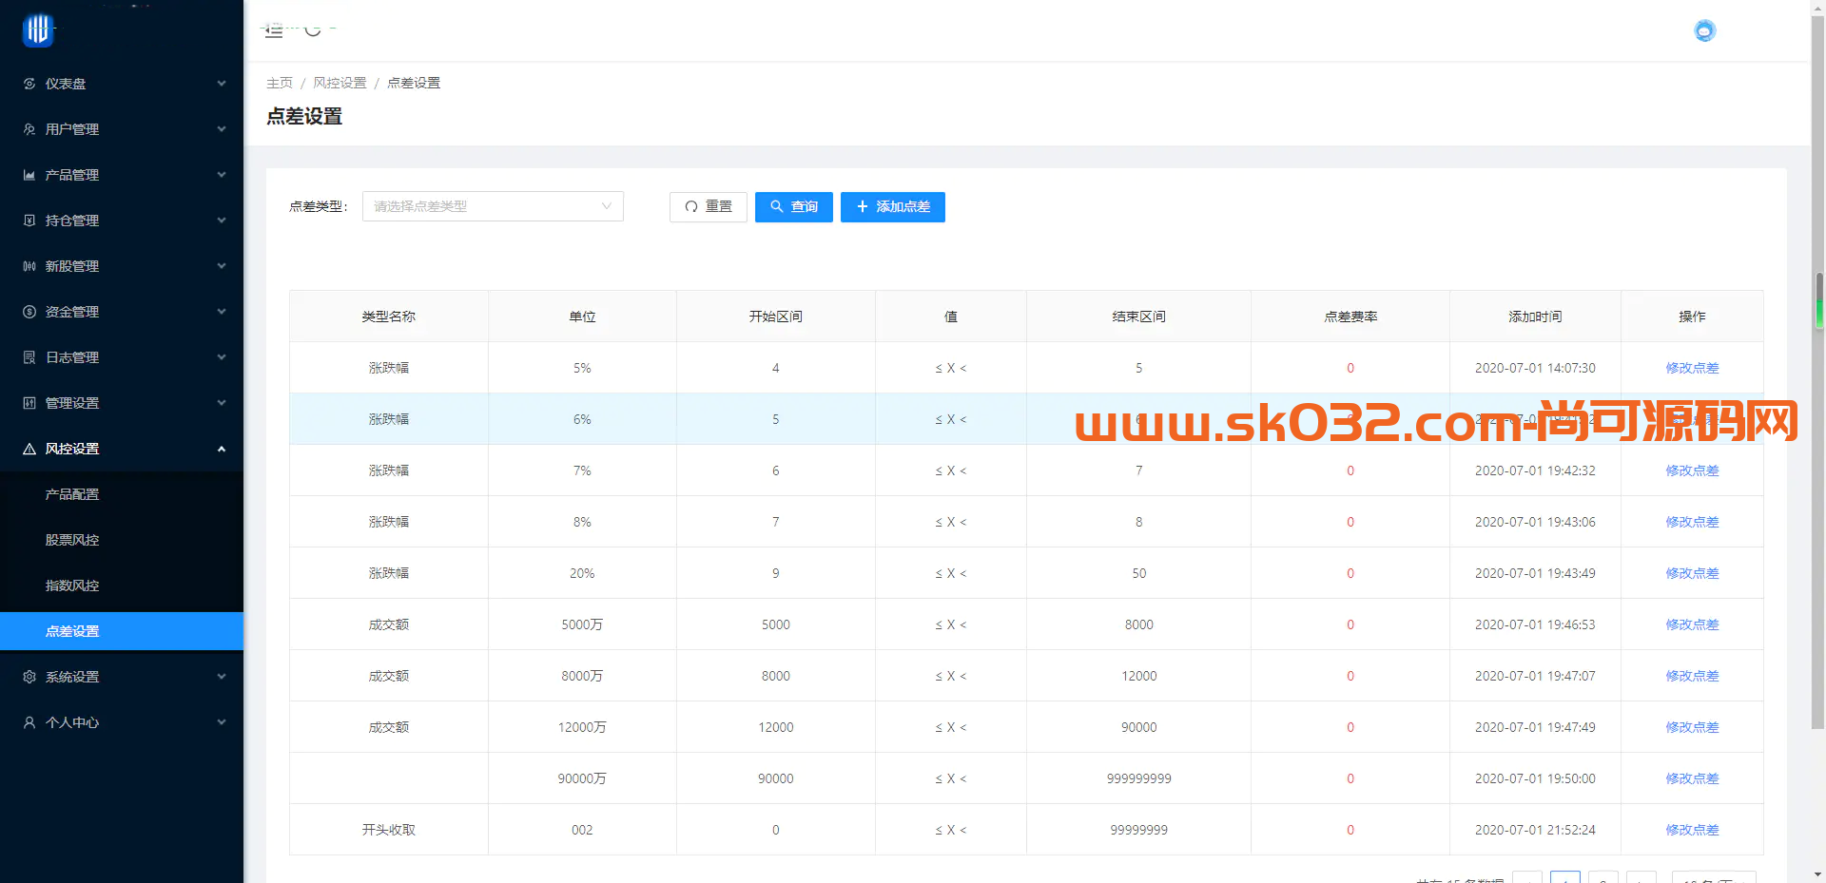This screenshot has width=1826, height=883.
Task: Click the 002 unit cell
Action: tap(582, 830)
